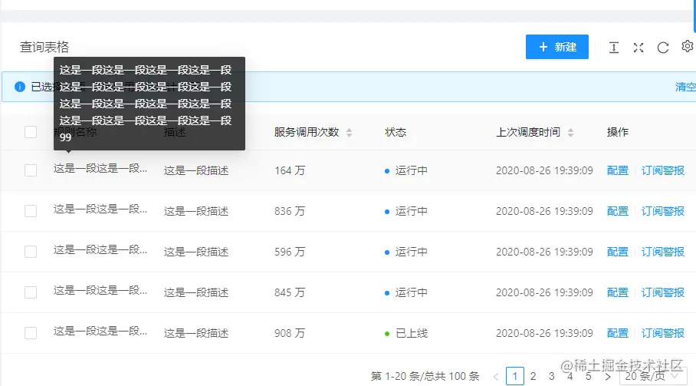
Task: Click the 新建 create button
Action: coord(557,47)
